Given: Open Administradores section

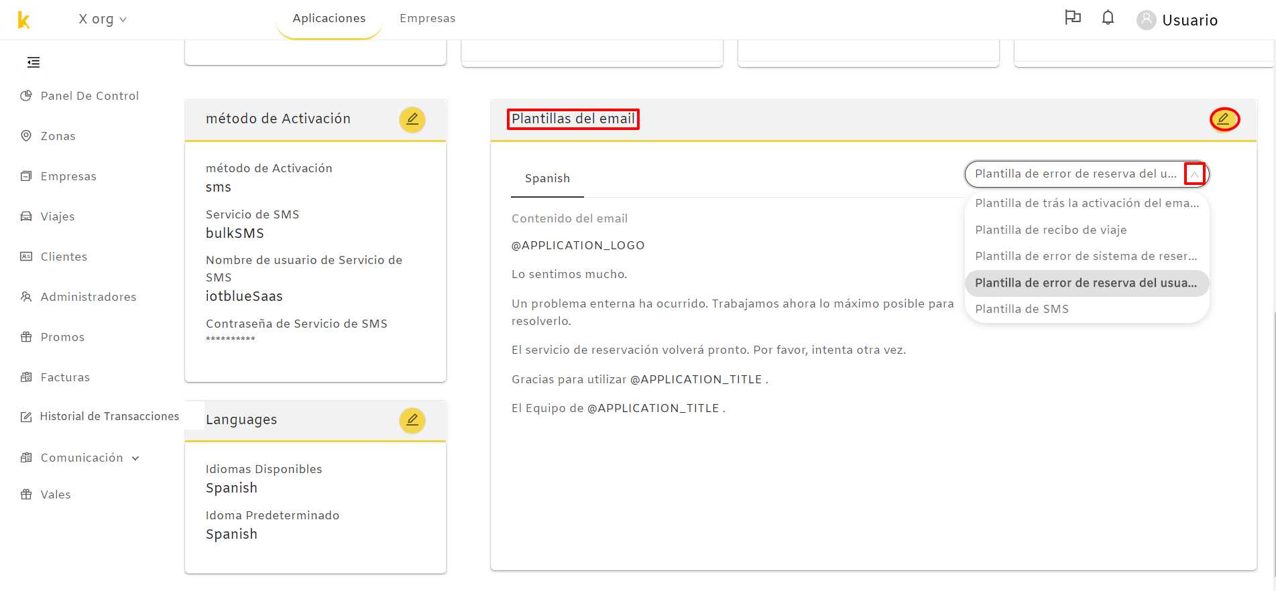Looking at the screenshot, I should pyautogui.click(x=89, y=297).
